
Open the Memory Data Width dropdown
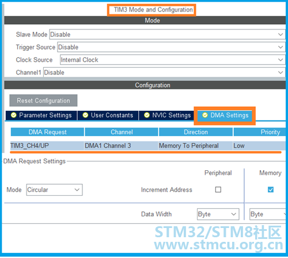pos(268,214)
